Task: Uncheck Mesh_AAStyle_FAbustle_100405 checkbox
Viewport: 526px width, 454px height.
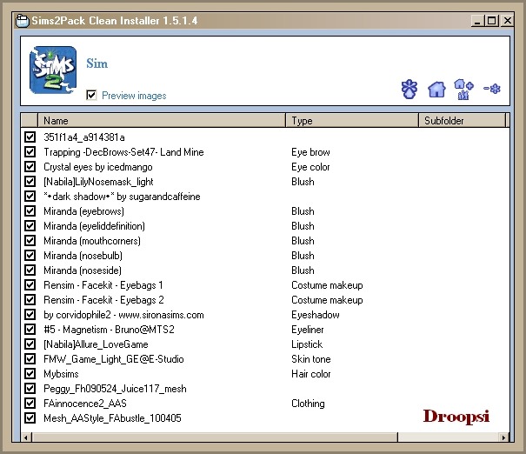Action: 30,417
